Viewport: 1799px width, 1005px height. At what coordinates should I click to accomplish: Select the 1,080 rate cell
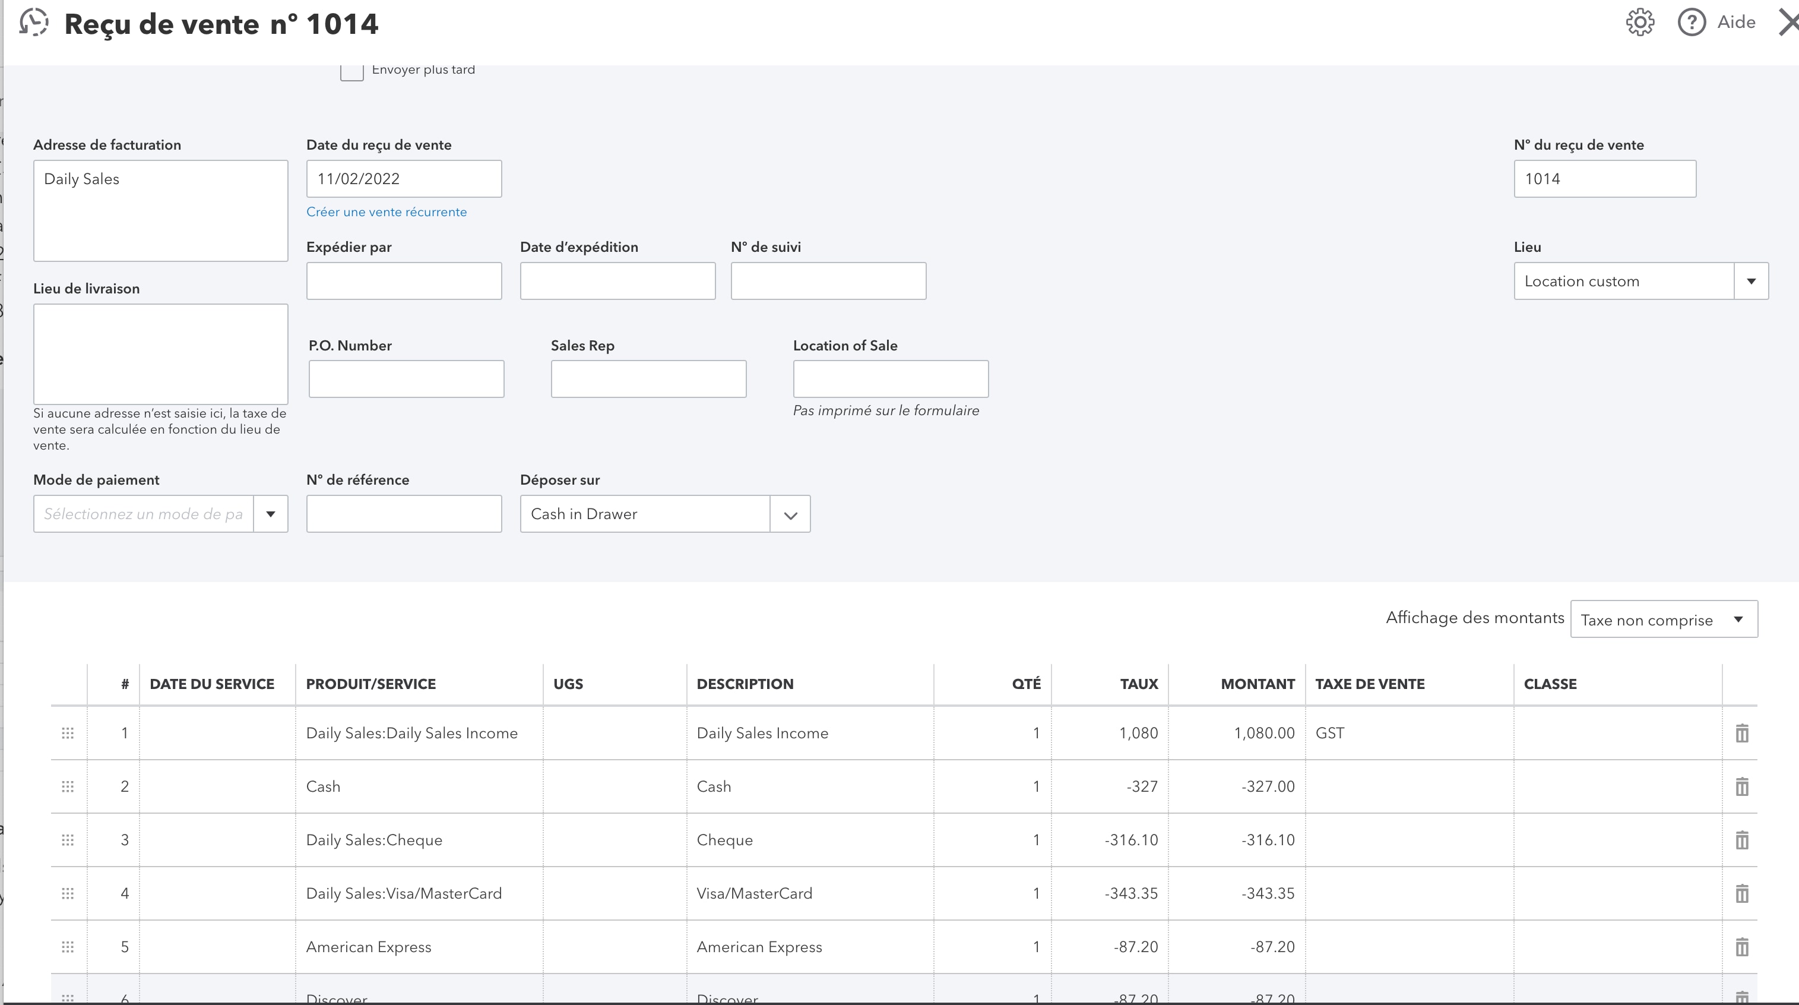[x=1109, y=733]
